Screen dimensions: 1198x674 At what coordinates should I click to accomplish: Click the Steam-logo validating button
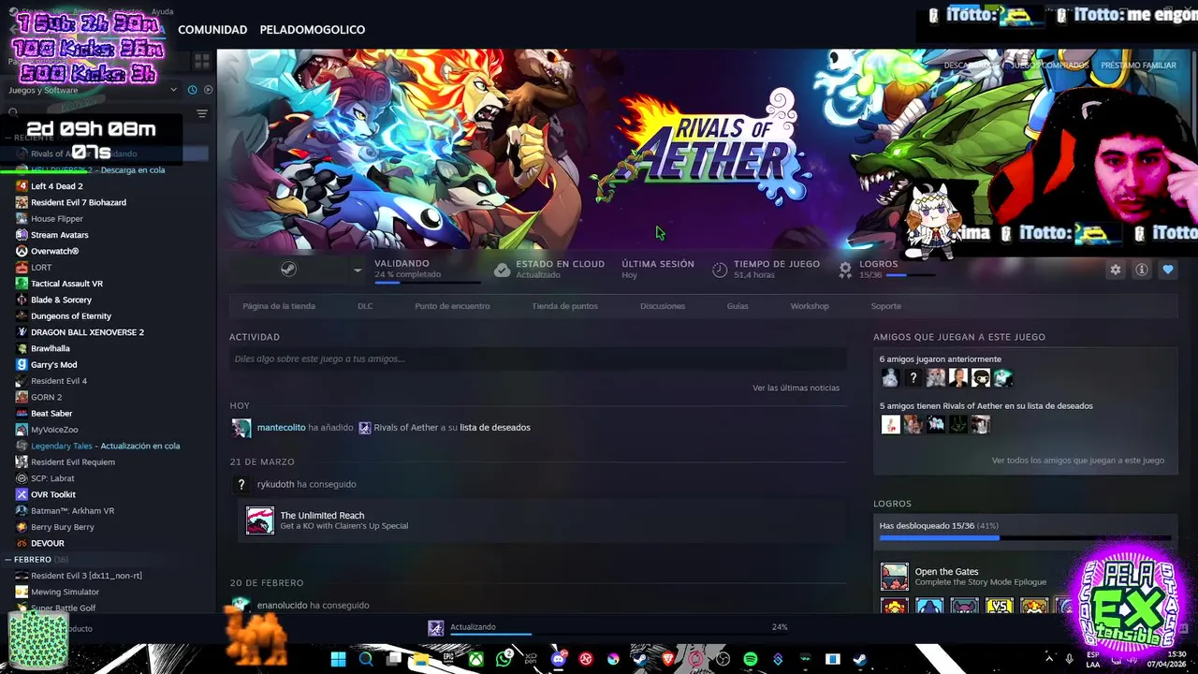click(x=289, y=270)
